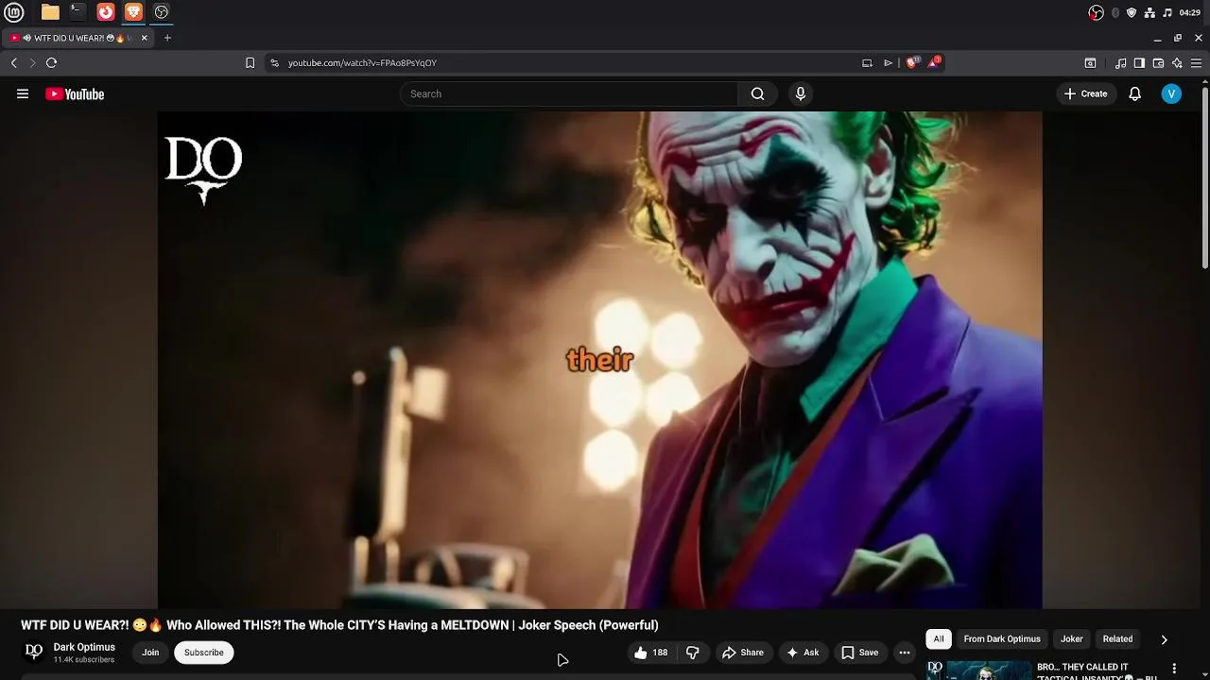Select the 'WTF DID U WEAR?!' browser tab
Viewport: 1210px width, 680px height.
pyautogui.click(x=79, y=38)
